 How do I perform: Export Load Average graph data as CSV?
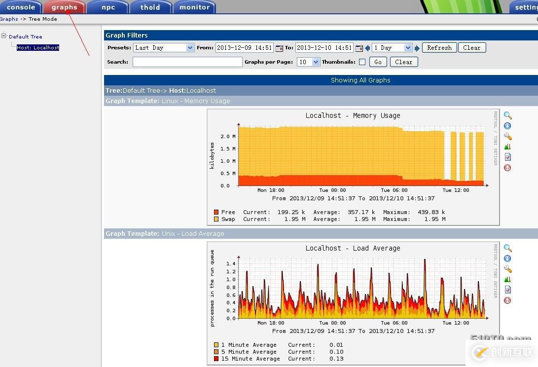[x=507, y=258]
